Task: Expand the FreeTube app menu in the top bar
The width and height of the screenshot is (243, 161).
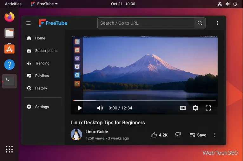Action: [44, 4]
